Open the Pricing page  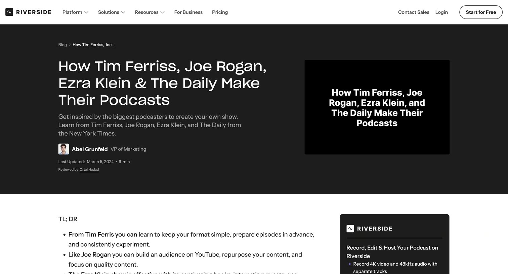tap(220, 12)
